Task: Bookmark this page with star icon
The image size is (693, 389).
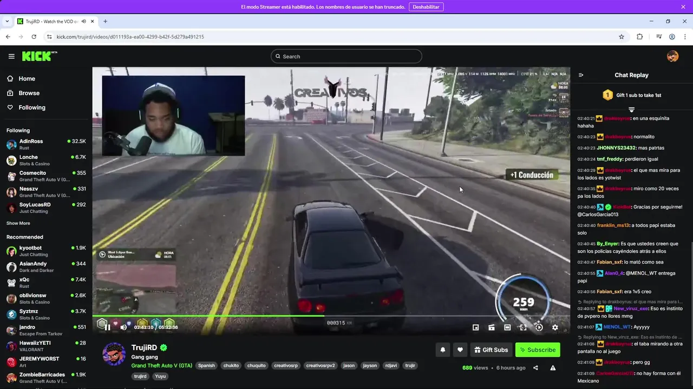Action: pyautogui.click(x=622, y=37)
